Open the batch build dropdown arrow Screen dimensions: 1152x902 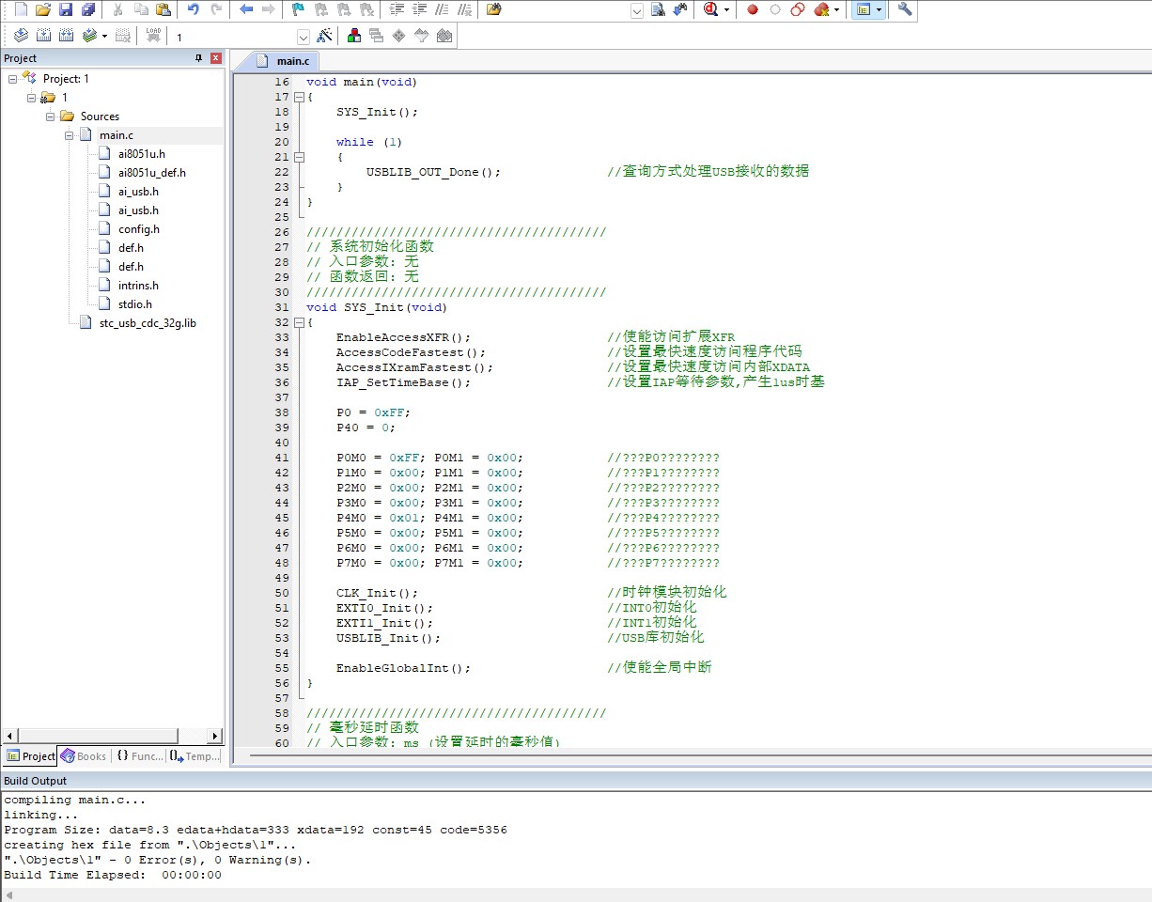(104, 36)
